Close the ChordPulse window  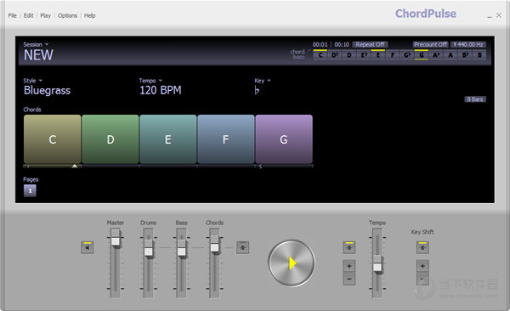click(x=499, y=15)
